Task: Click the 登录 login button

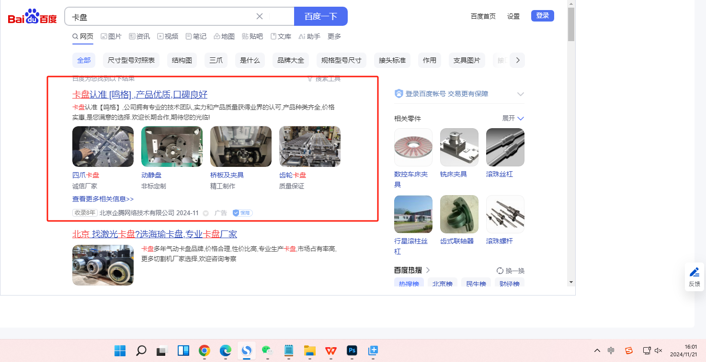Action: (543, 16)
